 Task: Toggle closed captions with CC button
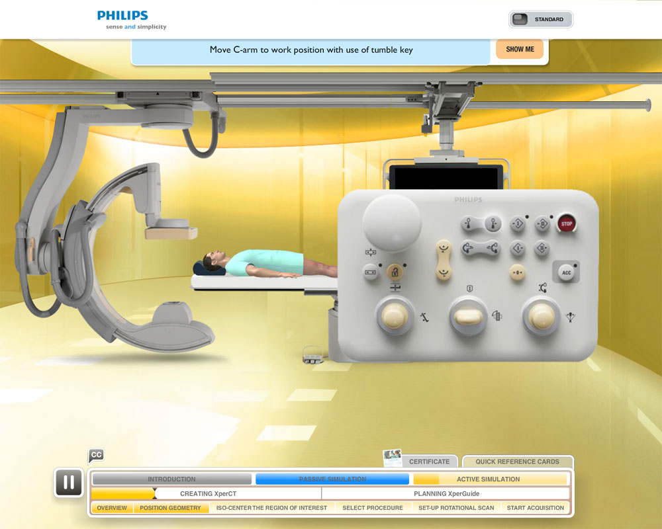click(96, 455)
